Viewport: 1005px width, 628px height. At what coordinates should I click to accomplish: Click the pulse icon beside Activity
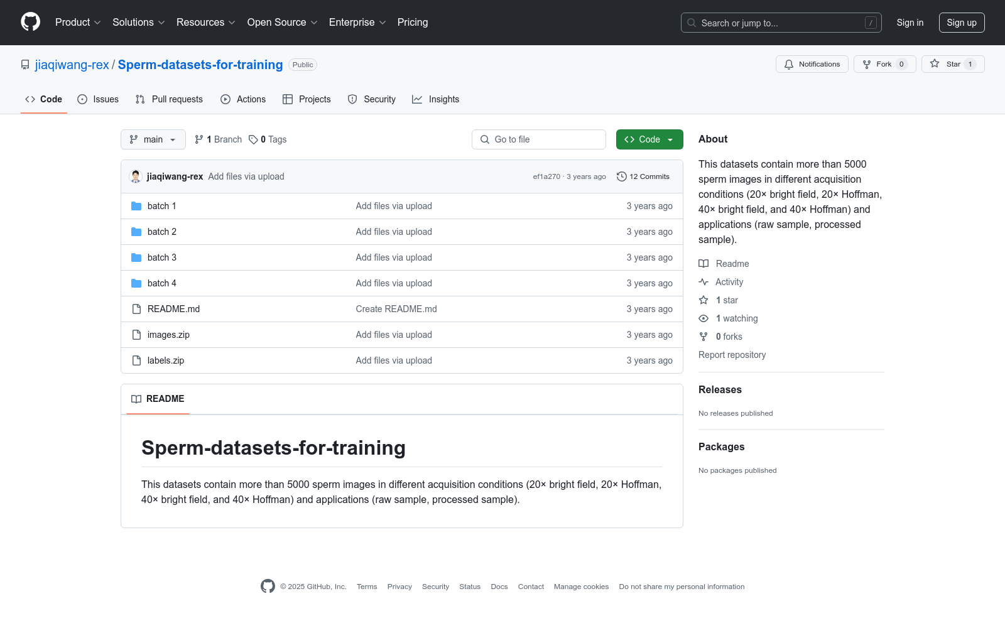(703, 282)
